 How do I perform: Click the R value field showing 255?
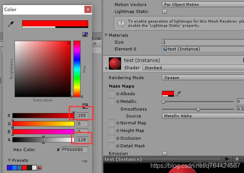pos(82,116)
